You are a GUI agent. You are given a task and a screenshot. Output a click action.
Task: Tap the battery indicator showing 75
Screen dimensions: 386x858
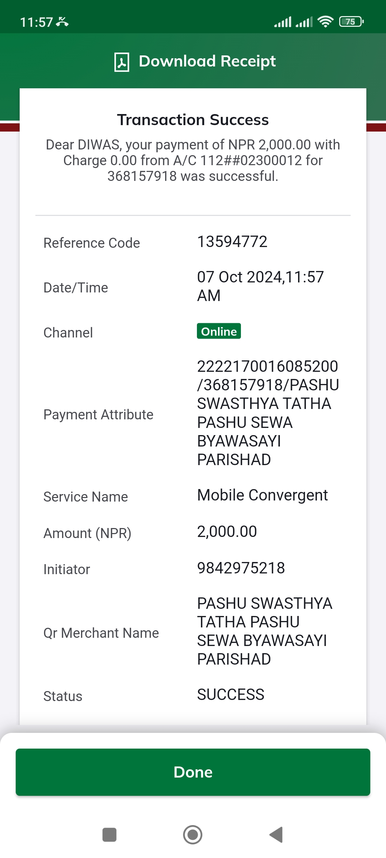pos(351,22)
